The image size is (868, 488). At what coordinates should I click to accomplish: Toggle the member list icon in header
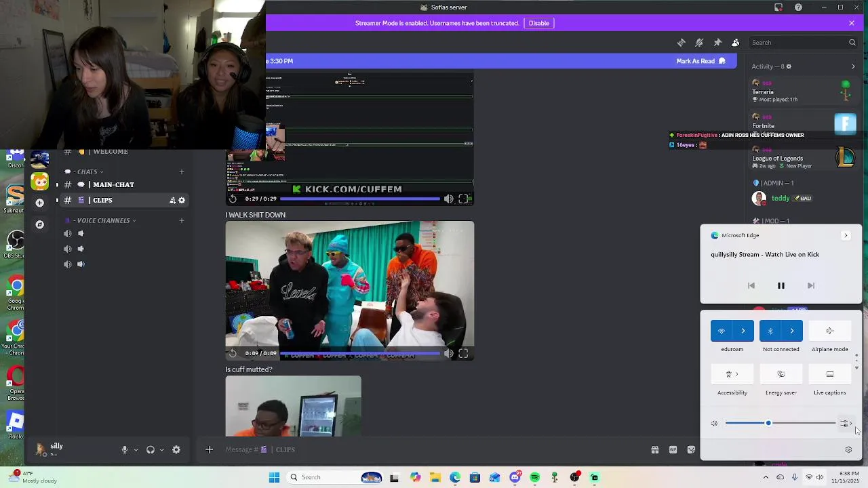tap(735, 43)
